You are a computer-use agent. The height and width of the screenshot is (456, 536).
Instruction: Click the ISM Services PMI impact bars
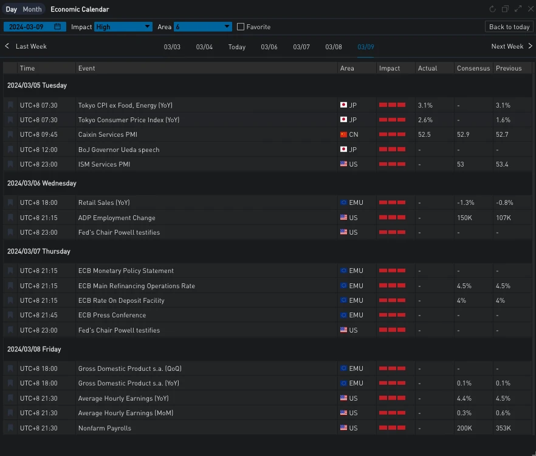pyautogui.click(x=392, y=164)
